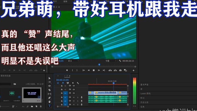
Task: Solo the A2 audio track
Action: (77, 101)
